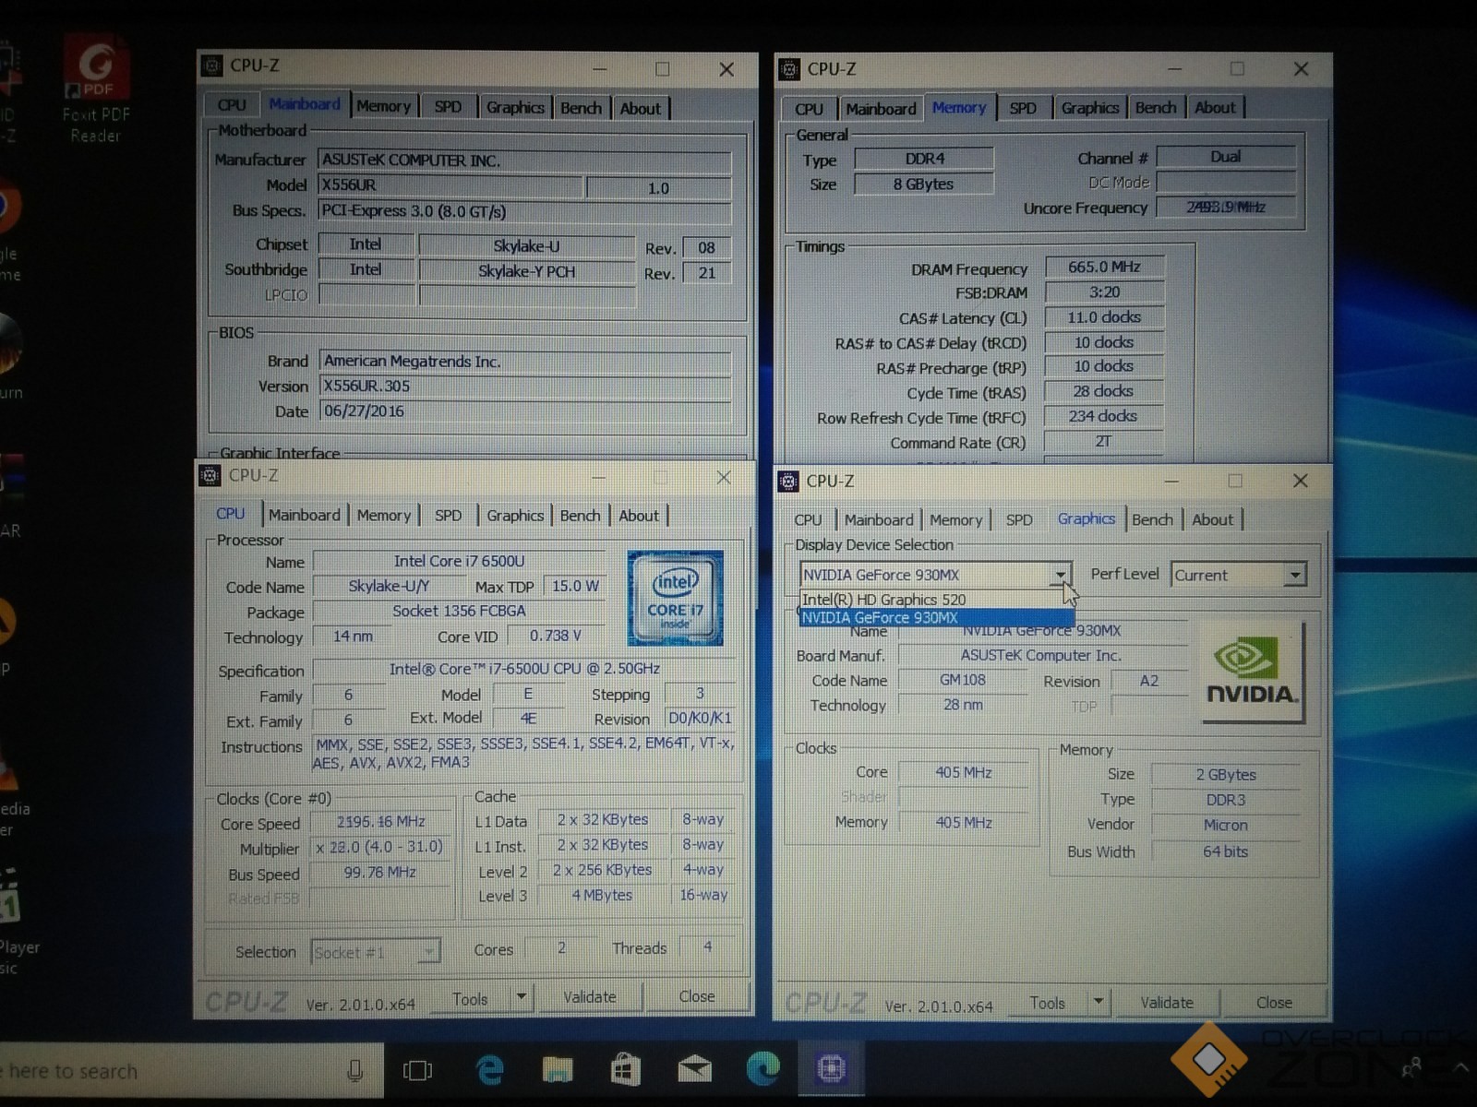The image size is (1477, 1107).
Task: Open SPD tab in Memory window
Action: point(1023,108)
